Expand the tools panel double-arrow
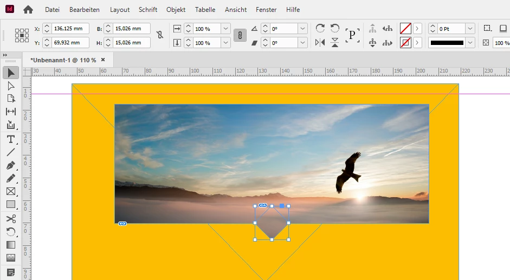 pyautogui.click(x=5, y=55)
